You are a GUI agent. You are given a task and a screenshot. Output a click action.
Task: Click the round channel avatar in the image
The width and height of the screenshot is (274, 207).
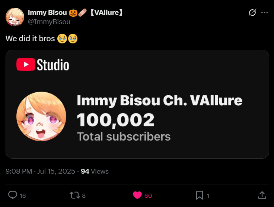[x=41, y=116]
